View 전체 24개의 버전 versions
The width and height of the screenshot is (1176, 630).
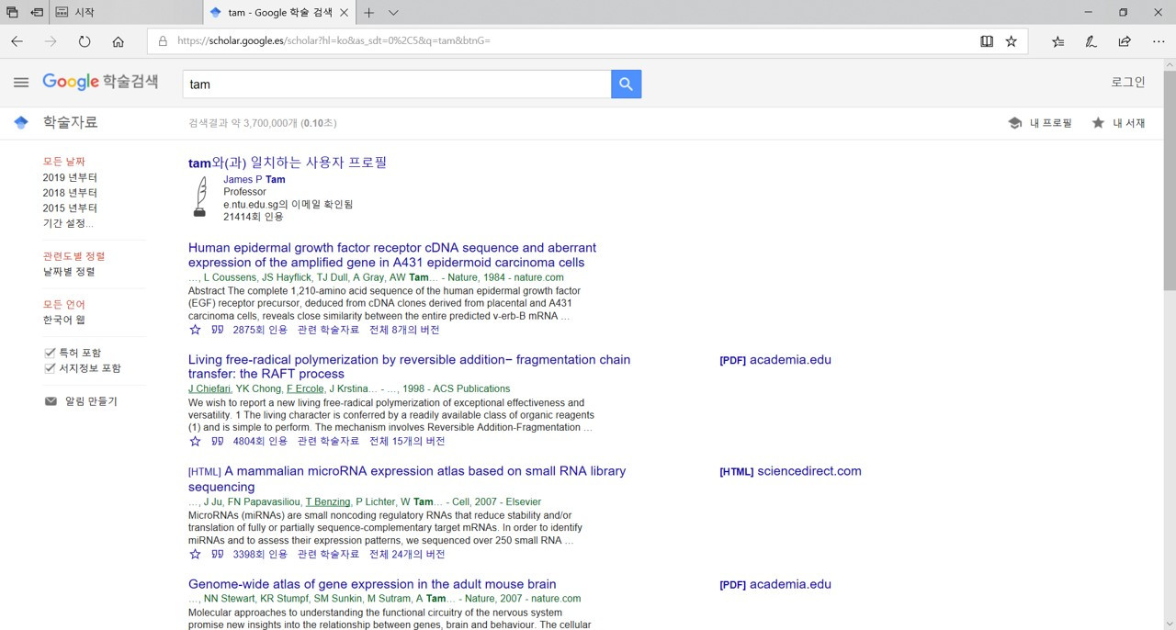[407, 555]
